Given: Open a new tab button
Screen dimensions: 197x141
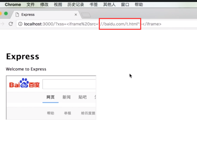Looking at the screenshot, I should [86, 15].
